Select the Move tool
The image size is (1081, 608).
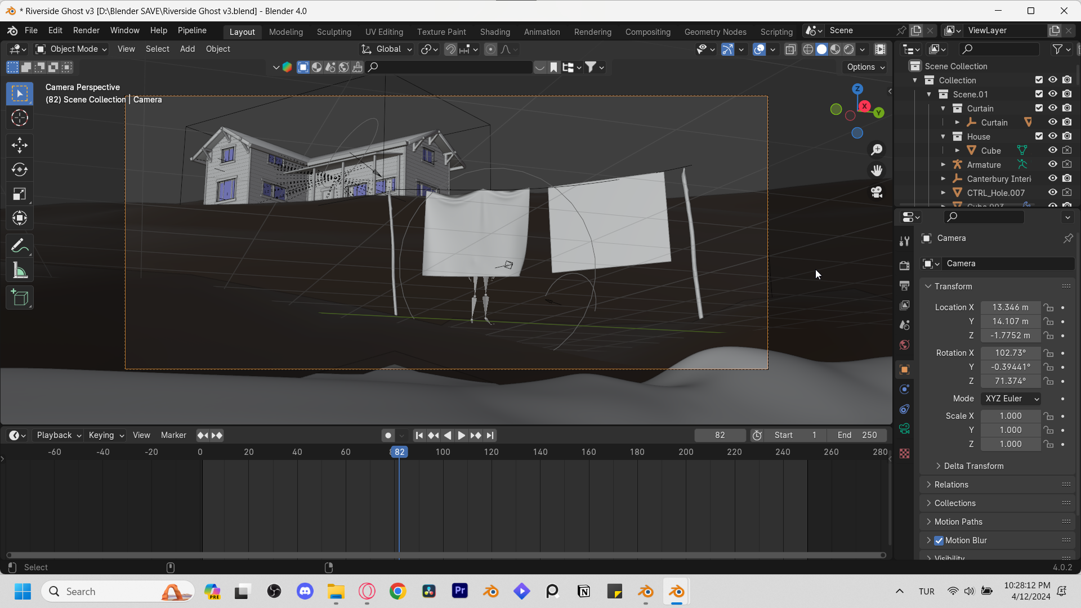click(x=20, y=145)
